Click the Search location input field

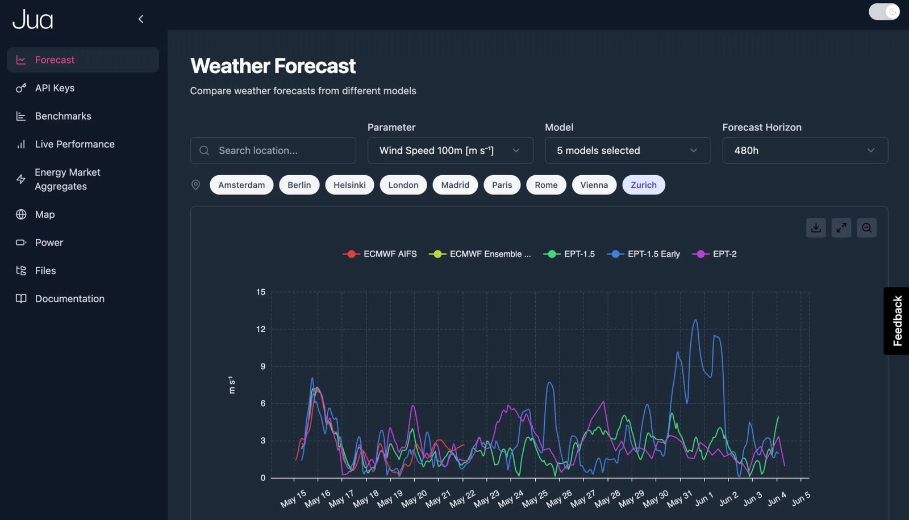coord(273,150)
